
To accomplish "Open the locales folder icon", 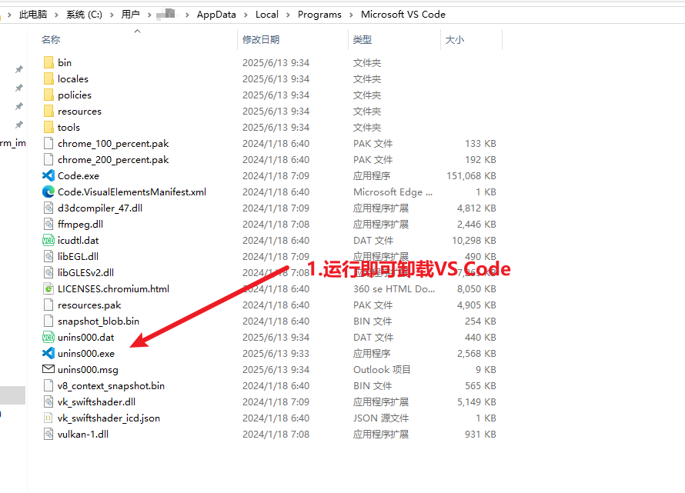I will coord(48,78).
